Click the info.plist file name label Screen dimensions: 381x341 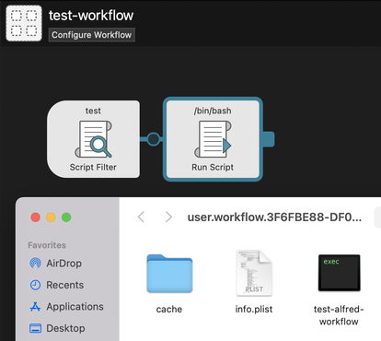[x=254, y=309]
